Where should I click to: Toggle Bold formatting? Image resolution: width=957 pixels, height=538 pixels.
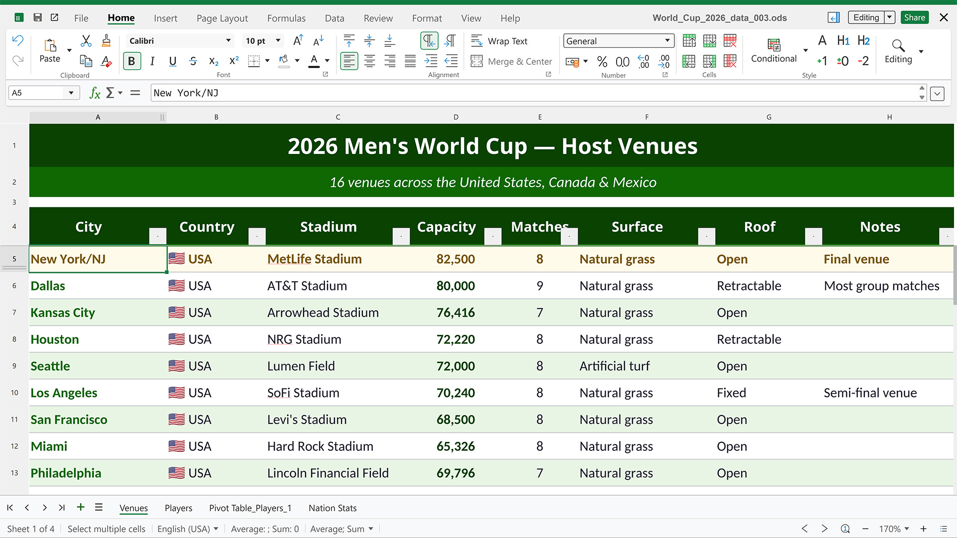(x=132, y=61)
